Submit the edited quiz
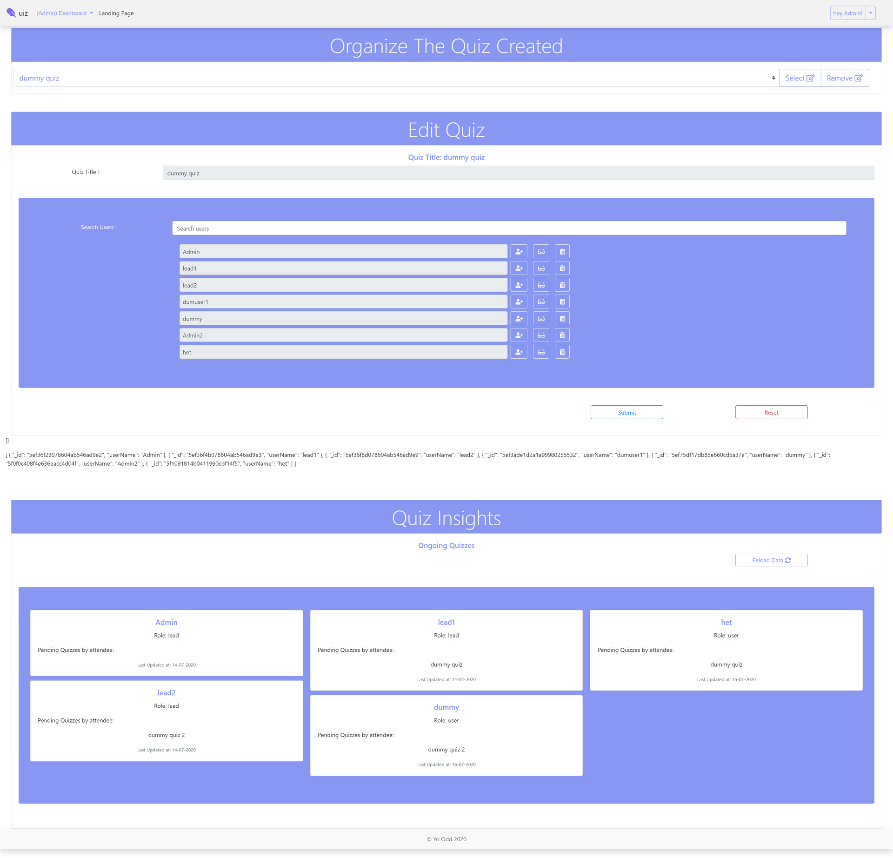The height and width of the screenshot is (858, 893). point(626,413)
